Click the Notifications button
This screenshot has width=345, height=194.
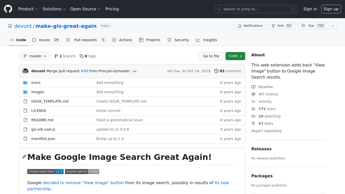[250, 26]
